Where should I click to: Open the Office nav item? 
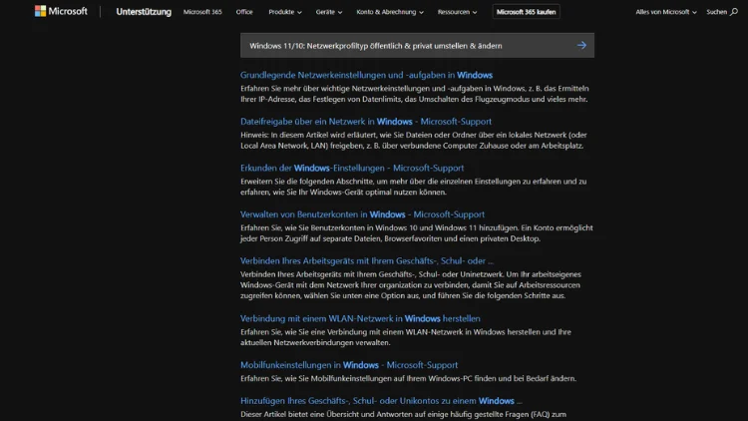pyautogui.click(x=244, y=12)
